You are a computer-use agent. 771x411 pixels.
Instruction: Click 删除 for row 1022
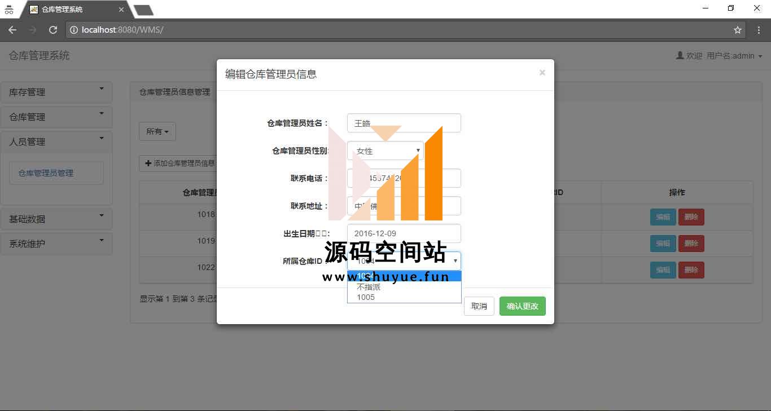691,270
